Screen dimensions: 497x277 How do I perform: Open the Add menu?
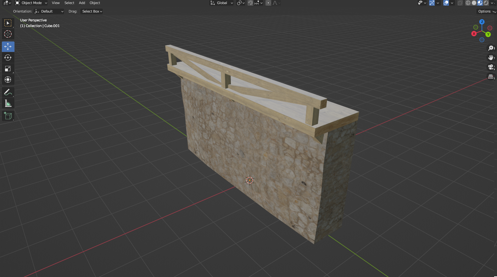pyautogui.click(x=82, y=3)
